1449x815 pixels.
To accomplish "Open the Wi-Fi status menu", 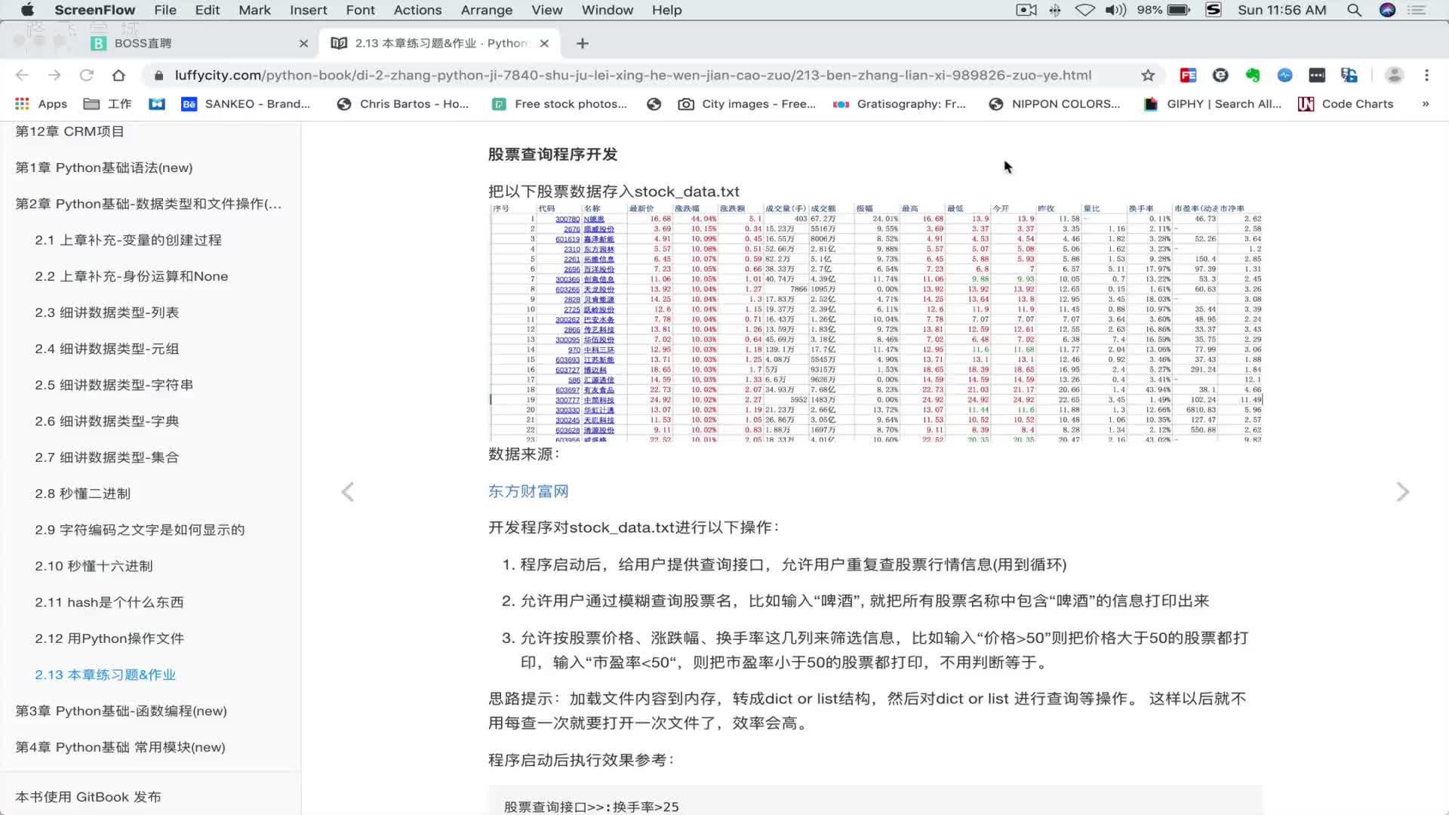I will pos(1084,10).
